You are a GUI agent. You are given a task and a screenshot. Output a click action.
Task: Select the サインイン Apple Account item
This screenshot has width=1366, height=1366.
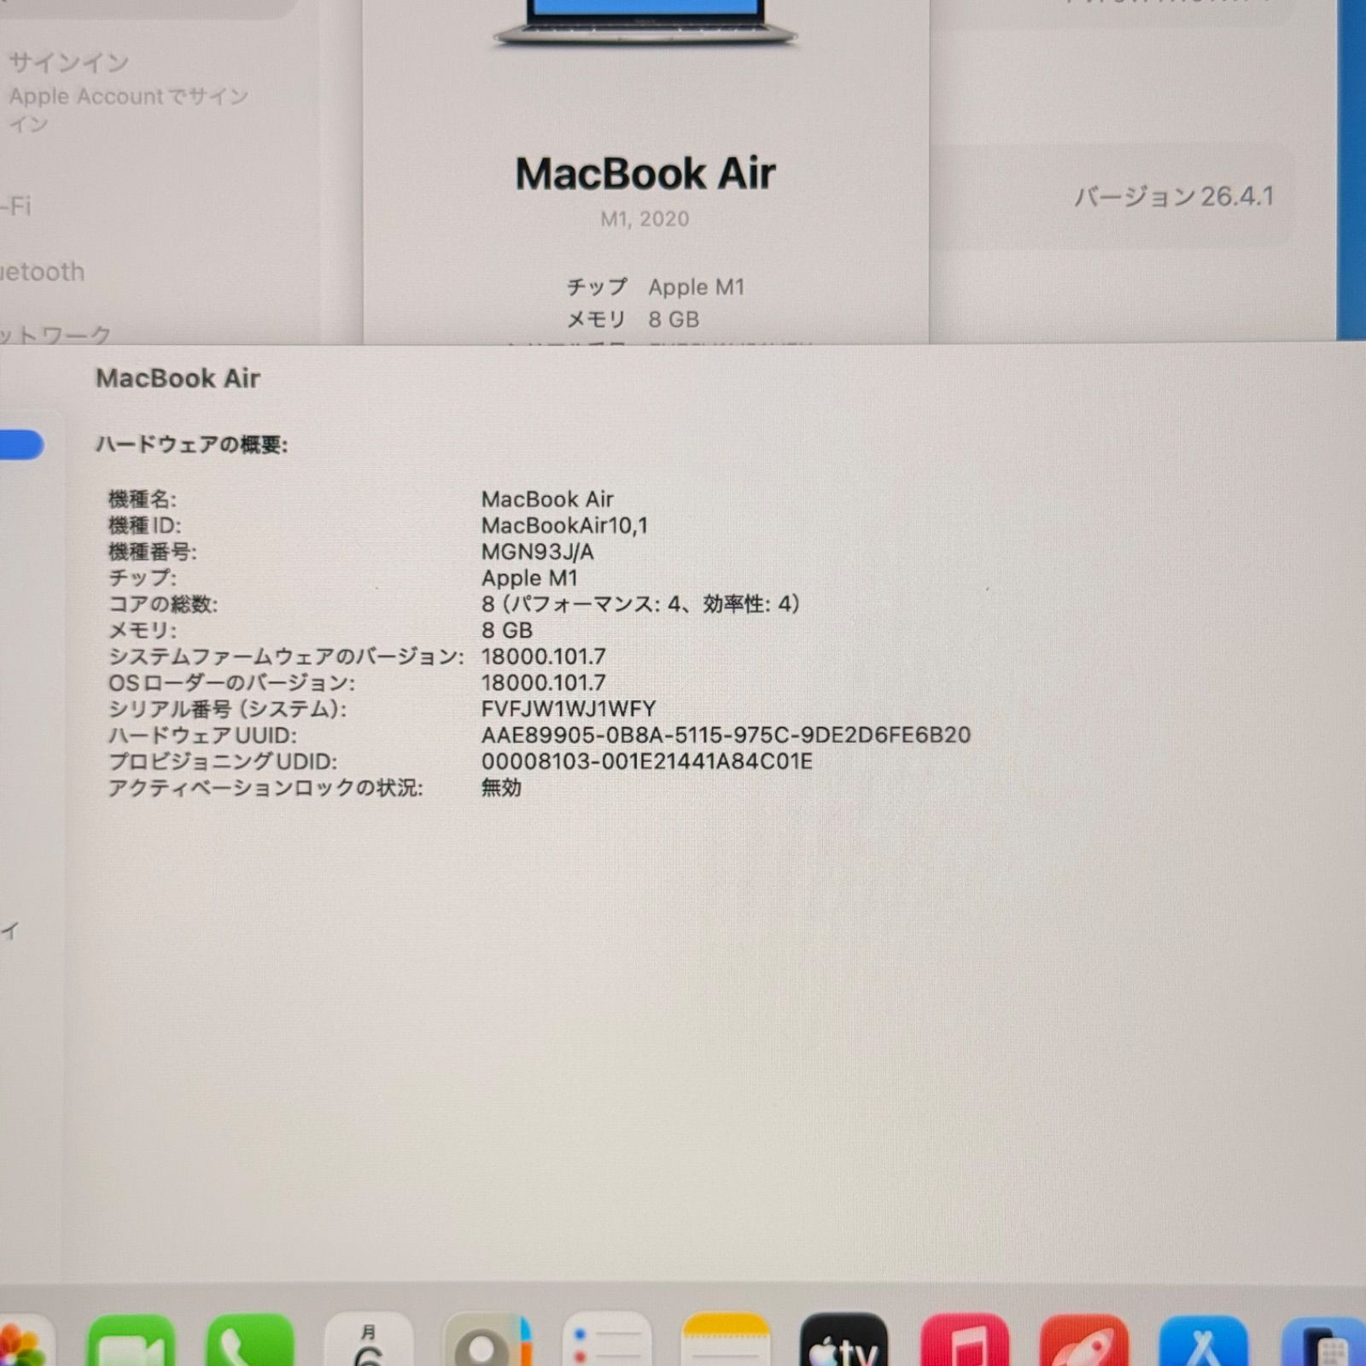point(128,92)
